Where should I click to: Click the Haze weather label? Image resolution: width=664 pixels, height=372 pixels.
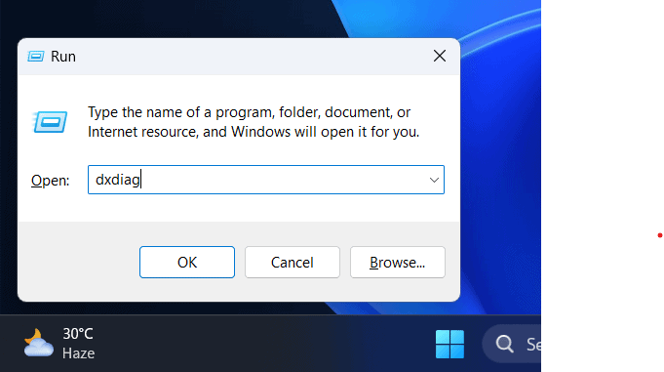click(78, 353)
